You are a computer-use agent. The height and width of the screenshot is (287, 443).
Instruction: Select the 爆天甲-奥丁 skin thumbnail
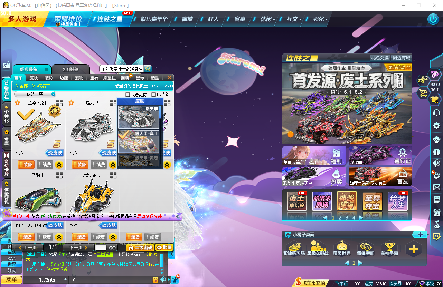coord(138,141)
